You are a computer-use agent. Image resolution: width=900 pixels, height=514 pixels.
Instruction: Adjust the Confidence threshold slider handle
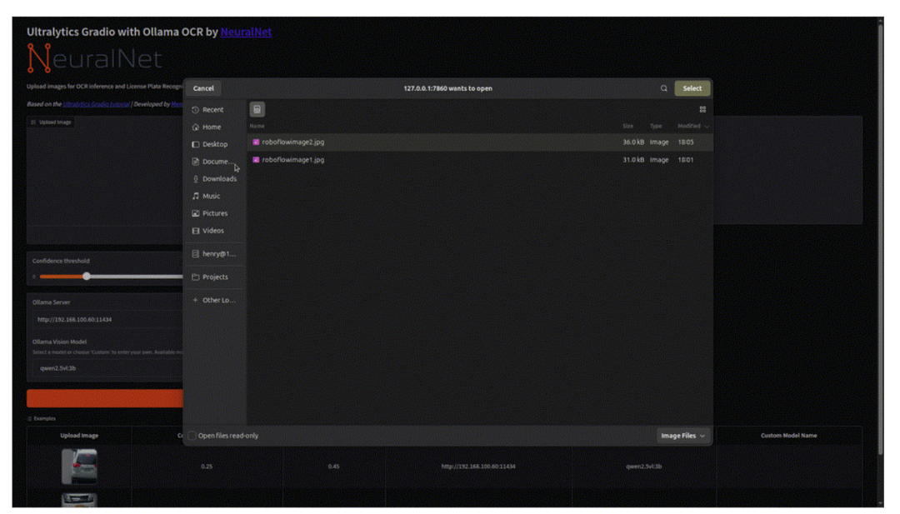[86, 277]
